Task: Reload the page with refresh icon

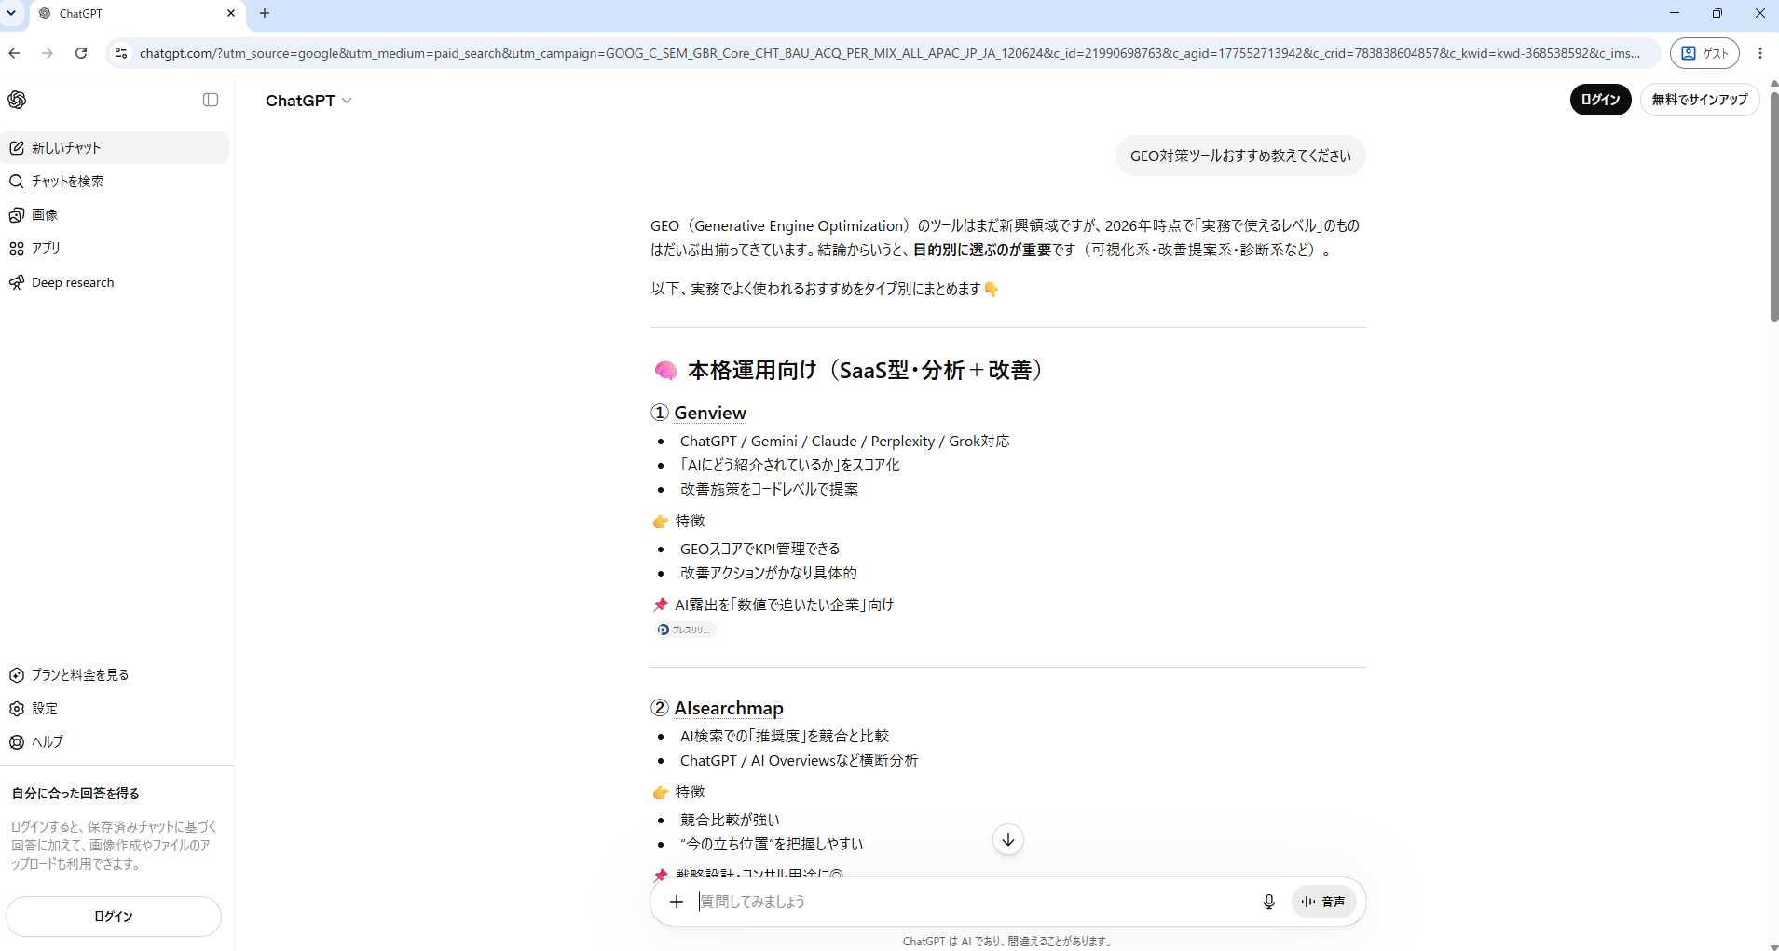Action: pyautogui.click(x=81, y=53)
